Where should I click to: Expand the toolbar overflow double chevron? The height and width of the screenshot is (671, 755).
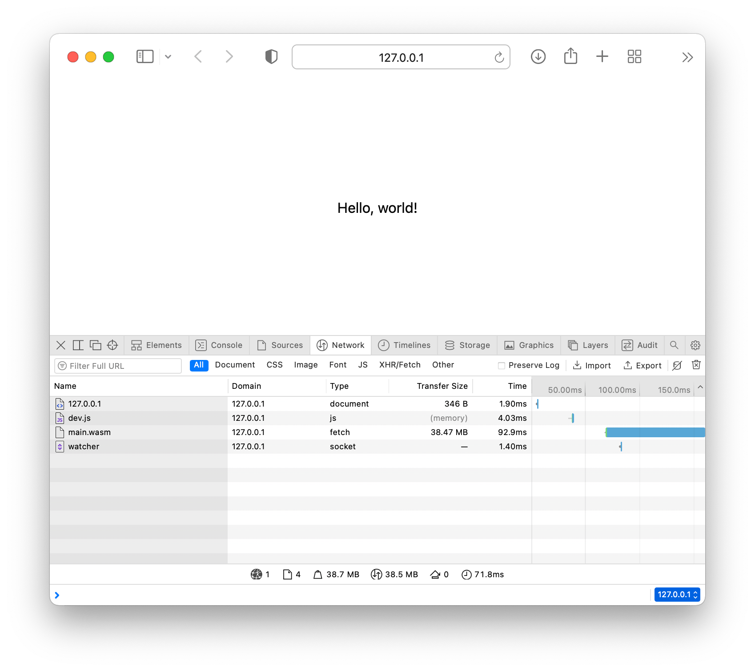pos(687,57)
